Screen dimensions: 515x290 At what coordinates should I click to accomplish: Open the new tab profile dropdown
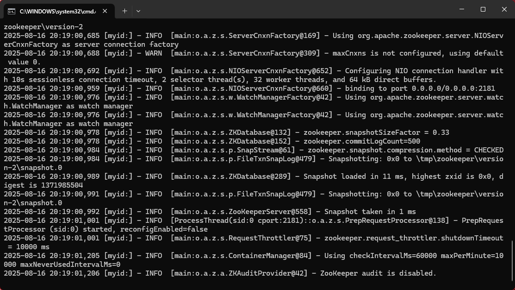(138, 11)
